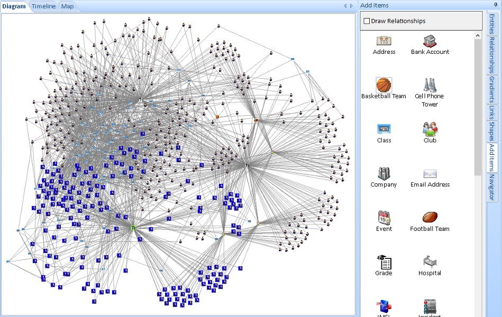
Task: Select the green node in the diagram
Action: click(x=133, y=228)
